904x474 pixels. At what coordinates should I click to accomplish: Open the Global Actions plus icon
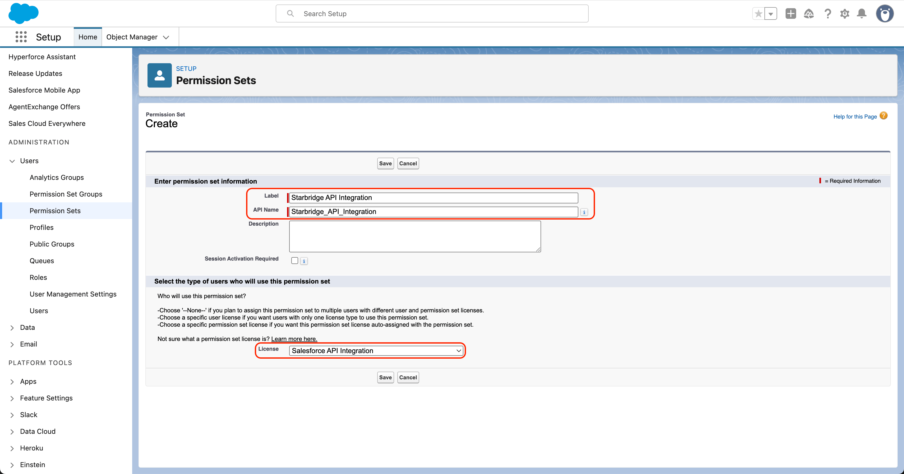click(791, 14)
